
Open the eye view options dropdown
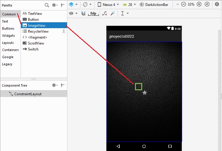tap(73, 13)
